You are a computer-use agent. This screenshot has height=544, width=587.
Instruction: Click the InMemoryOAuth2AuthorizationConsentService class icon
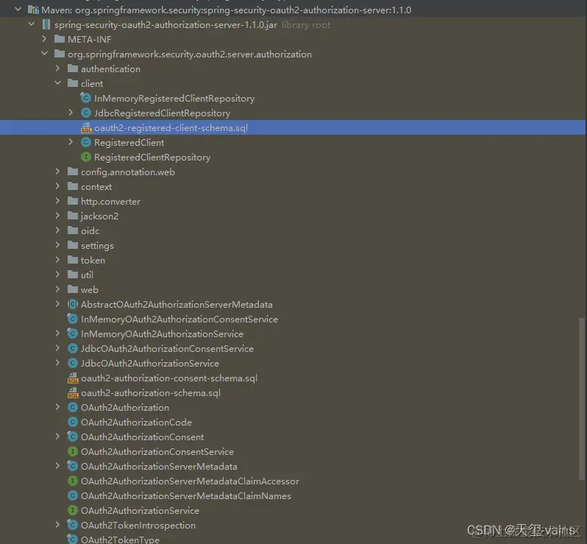pos(73,319)
